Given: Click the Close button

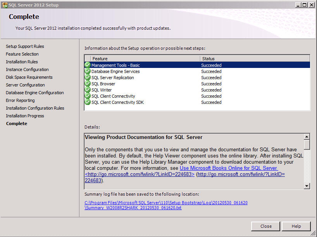Looking at the screenshot, I should point(265,226).
